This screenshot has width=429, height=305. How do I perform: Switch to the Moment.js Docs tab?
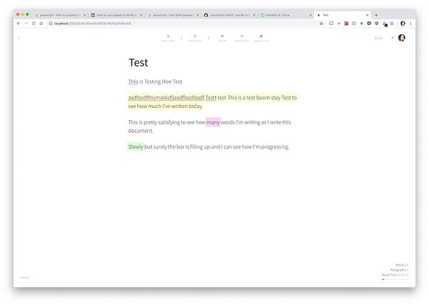click(x=285, y=15)
